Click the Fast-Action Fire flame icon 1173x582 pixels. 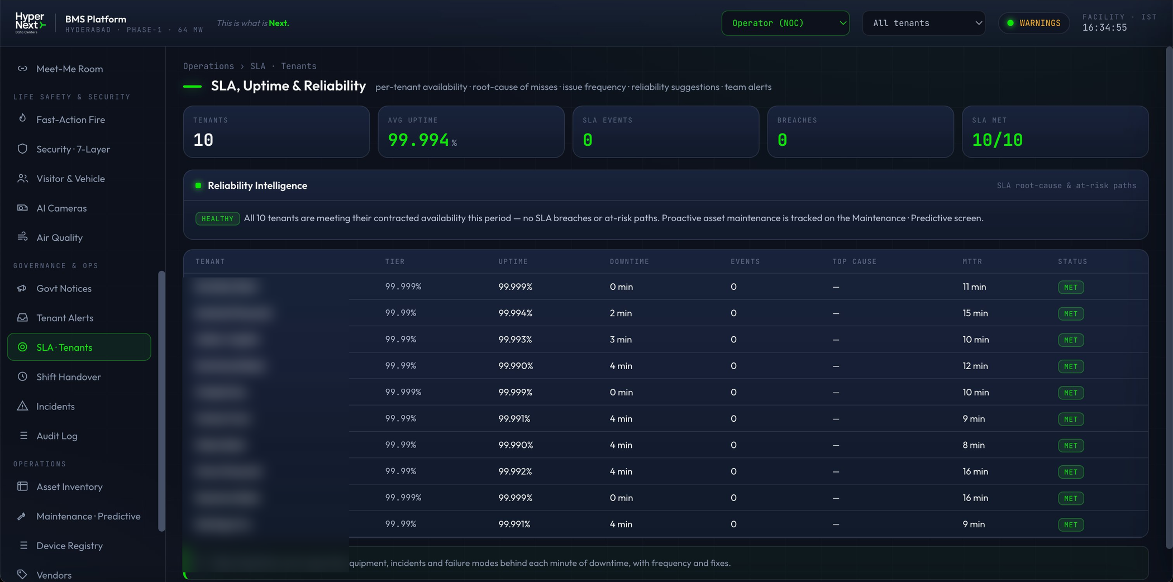coord(22,119)
